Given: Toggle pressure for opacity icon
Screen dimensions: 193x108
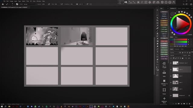Looking at the screenshot, I should coord(49,4).
